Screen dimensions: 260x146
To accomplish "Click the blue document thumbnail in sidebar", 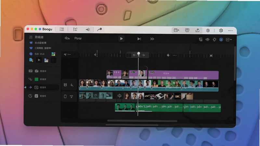I will (31, 60).
